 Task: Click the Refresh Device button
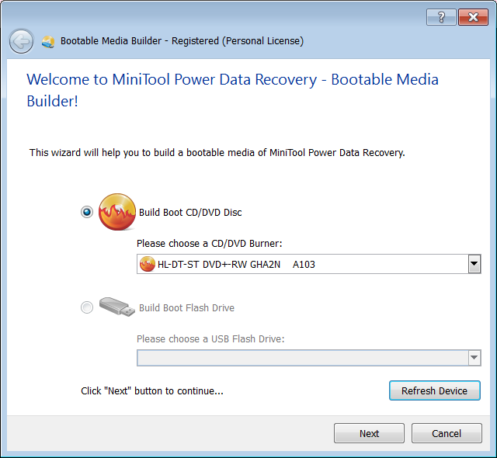tap(435, 390)
